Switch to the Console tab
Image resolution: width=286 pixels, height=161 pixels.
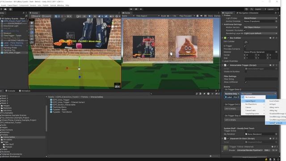pos(10,91)
